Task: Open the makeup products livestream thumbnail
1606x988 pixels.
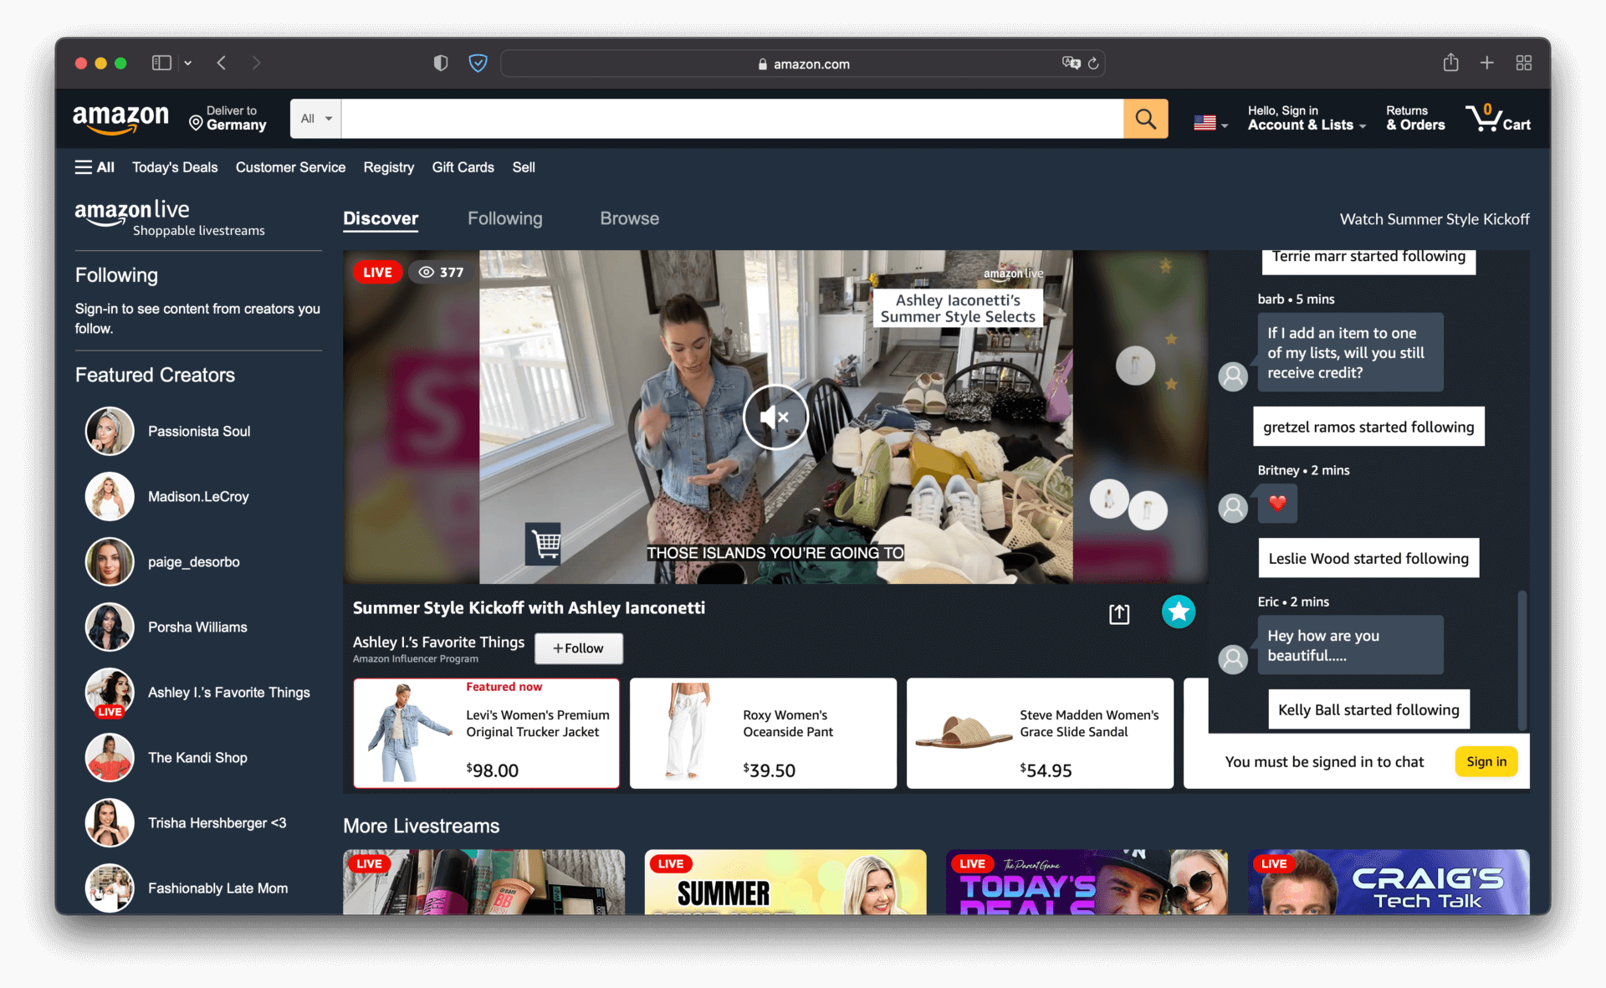Action: click(483, 882)
